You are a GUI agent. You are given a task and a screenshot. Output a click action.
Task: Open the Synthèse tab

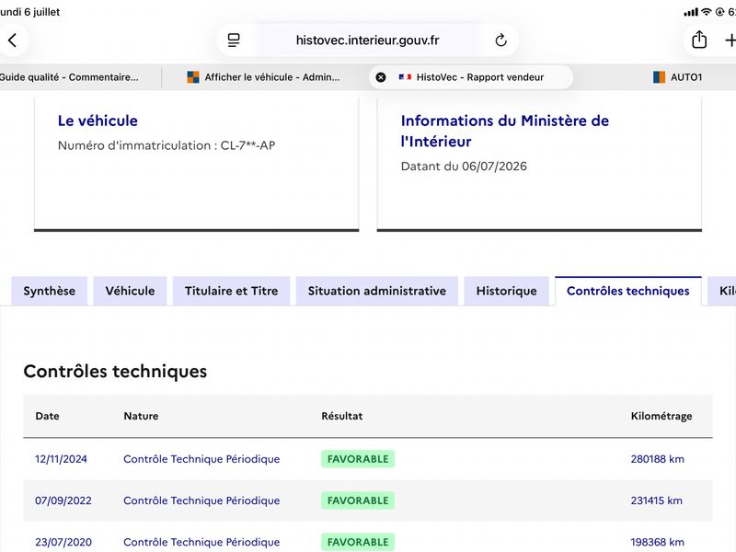(x=50, y=291)
